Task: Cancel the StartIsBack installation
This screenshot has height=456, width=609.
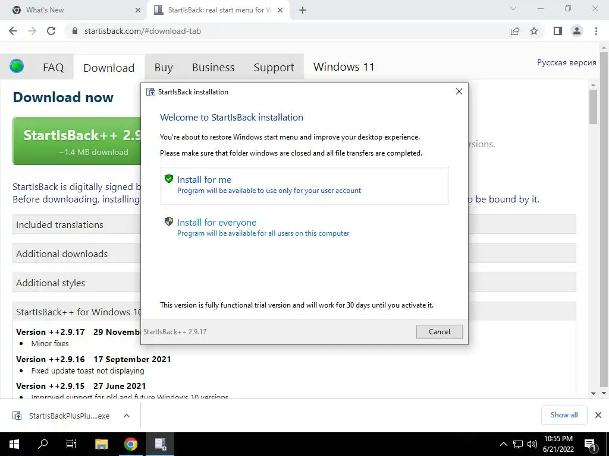Action: point(440,331)
